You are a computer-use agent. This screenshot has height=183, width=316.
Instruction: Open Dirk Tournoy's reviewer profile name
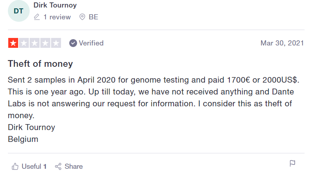55,5
